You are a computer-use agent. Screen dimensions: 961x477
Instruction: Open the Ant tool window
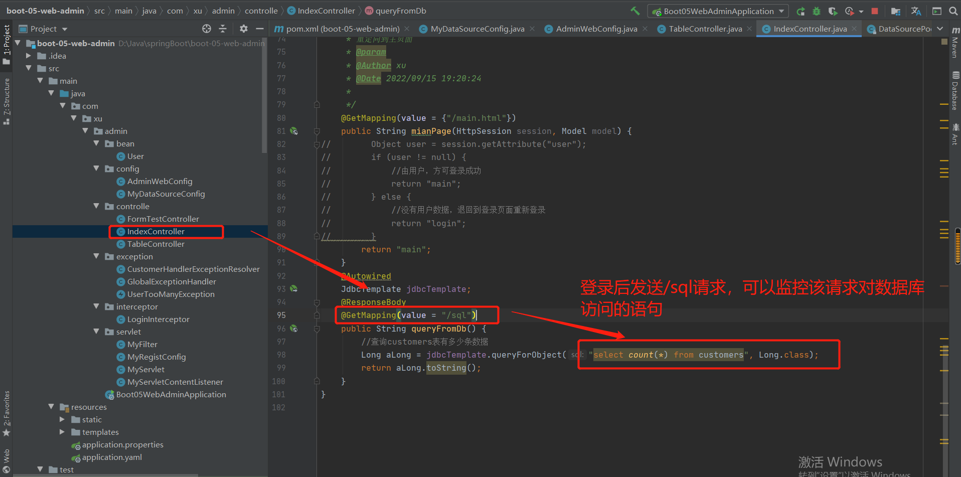click(x=955, y=134)
